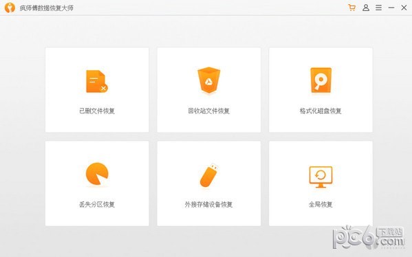
Task: Select 外接存储设备恢复 label
Action: [208, 204]
